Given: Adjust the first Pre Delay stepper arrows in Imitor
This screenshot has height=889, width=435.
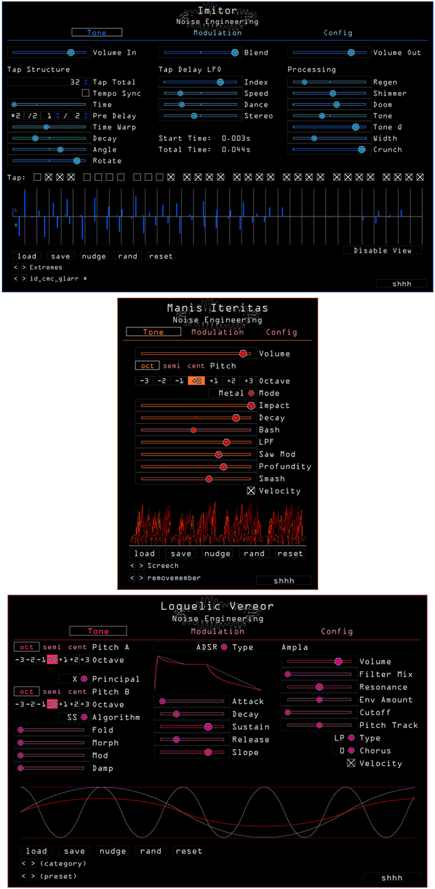Looking at the screenshot, I should pyautogui.click(x=57, y=116).
